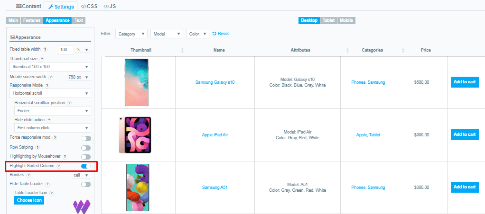
Task: Toggle Force responsive mod switch
Action: [x=86, y=138]
